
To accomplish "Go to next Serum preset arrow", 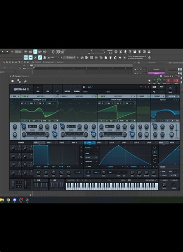I will pos(149,87).
